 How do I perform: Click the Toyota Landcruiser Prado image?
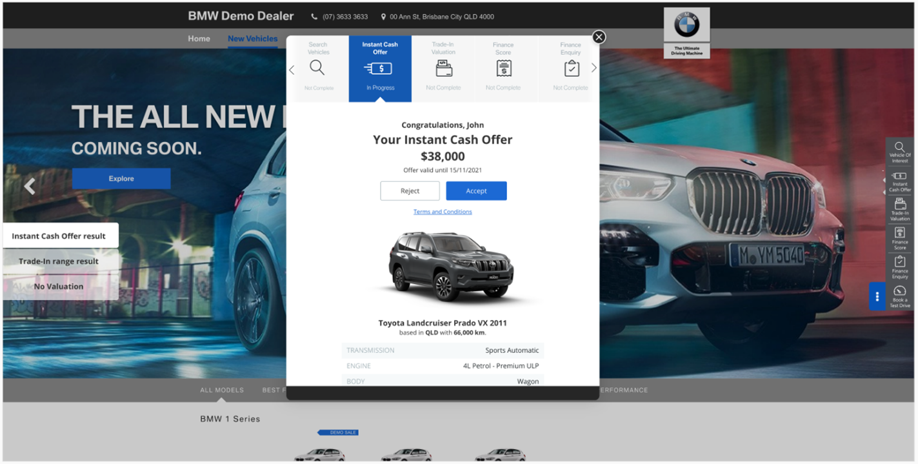pyautogui.click(x=452, y=267)
